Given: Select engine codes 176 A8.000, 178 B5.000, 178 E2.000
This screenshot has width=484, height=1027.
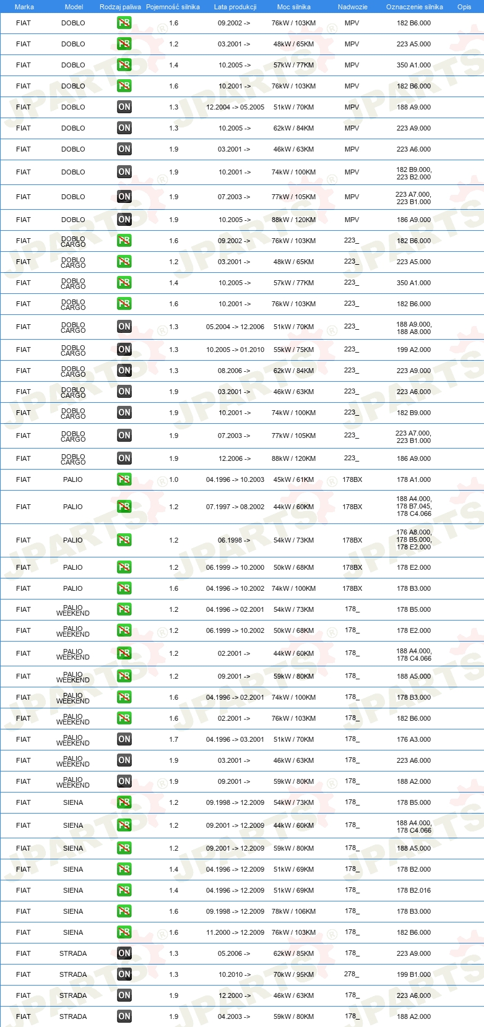Looking at the screenshot, I should (414, 539).
